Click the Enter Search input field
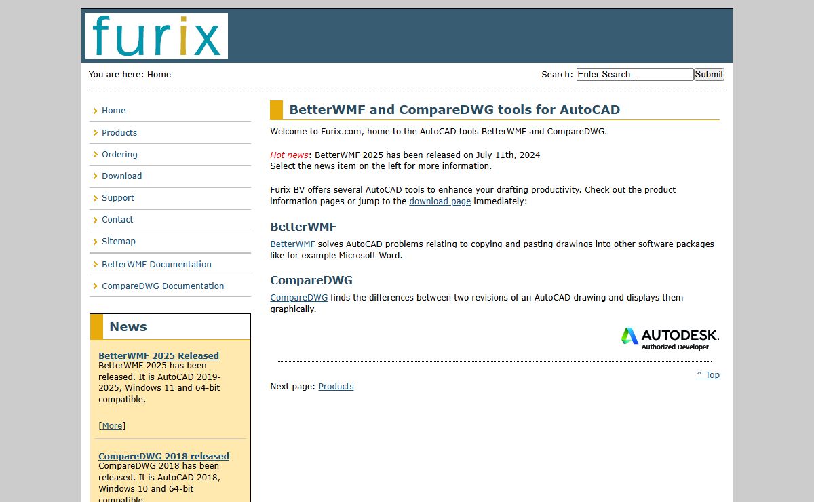 635,75
